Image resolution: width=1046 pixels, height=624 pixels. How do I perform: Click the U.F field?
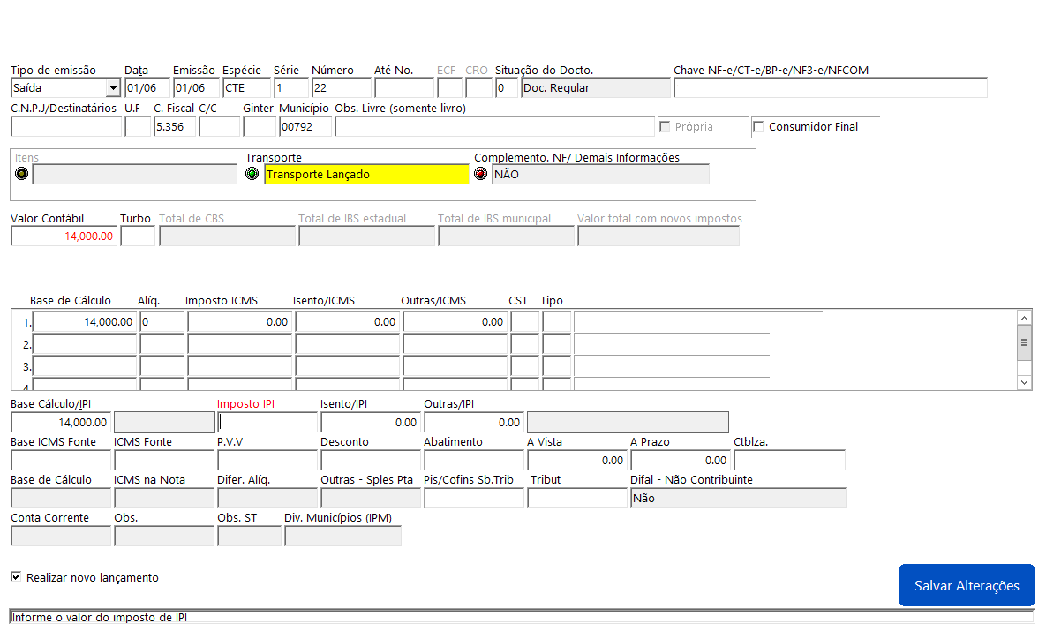point(138,127)
